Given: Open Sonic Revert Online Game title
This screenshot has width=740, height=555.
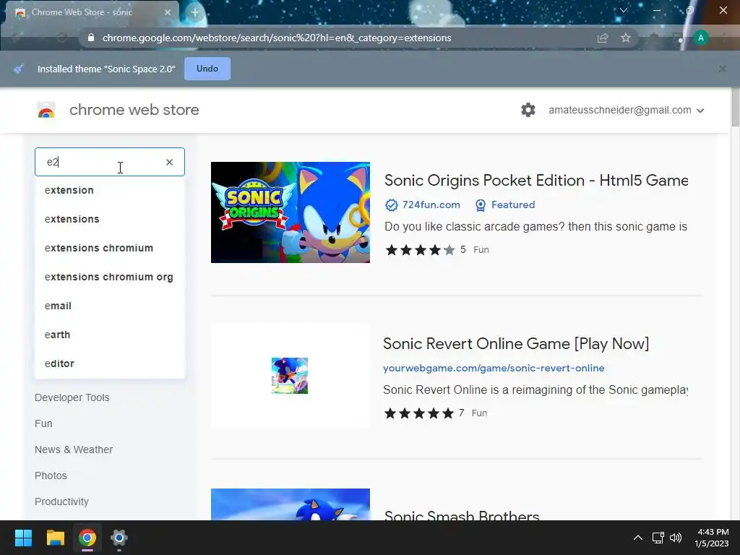Looking at the screenshot, I should [516, 343].
